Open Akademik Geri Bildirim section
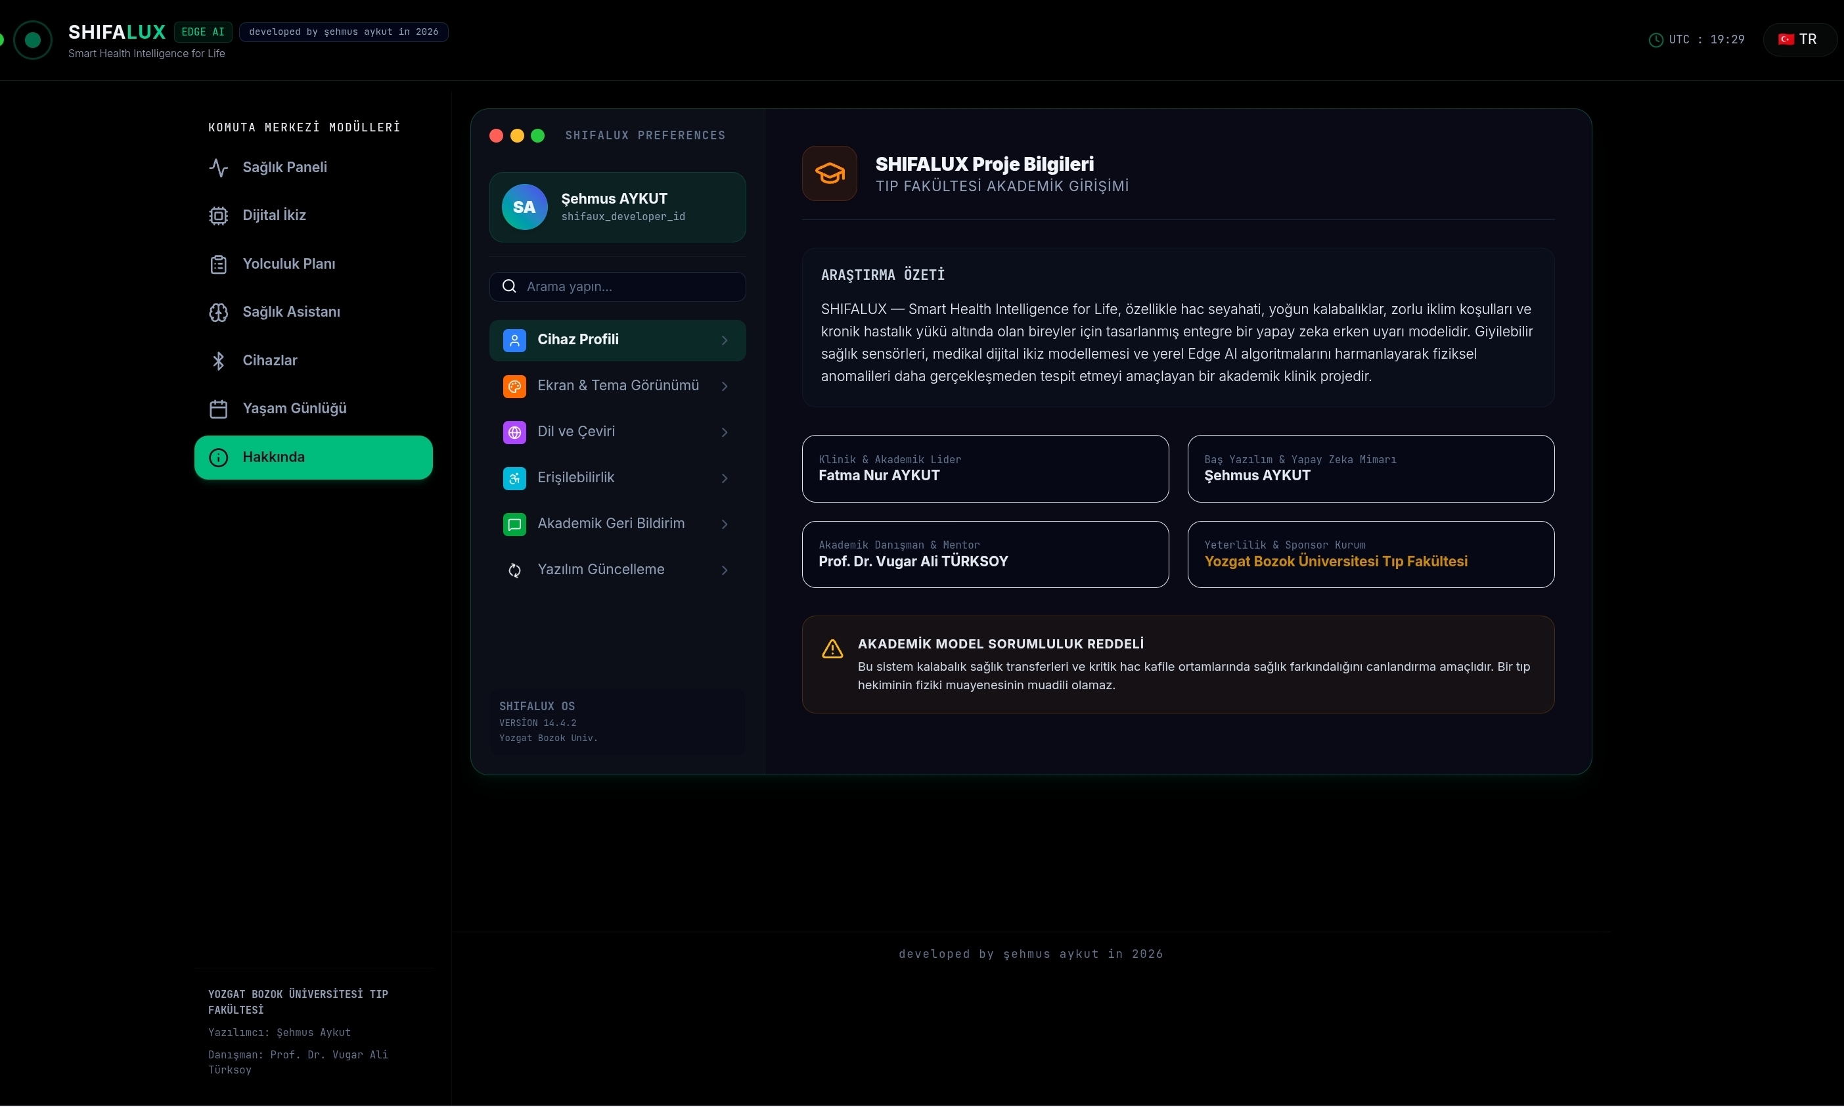Image resolution: width=1844 pixels, height=1107 pixels. point(618,524)
